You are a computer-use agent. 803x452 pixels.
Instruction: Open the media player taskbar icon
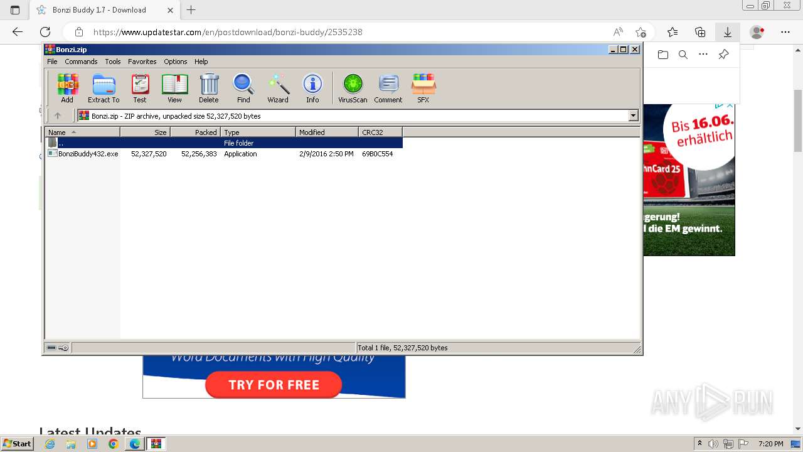[x=92, y=444]
